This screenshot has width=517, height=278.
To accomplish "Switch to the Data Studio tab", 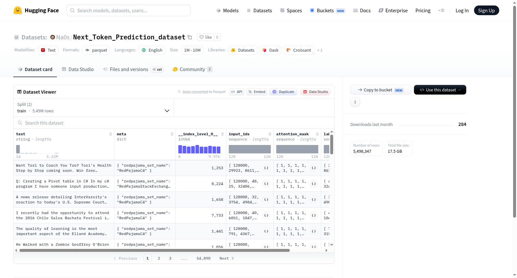I will tap(78, 69).
